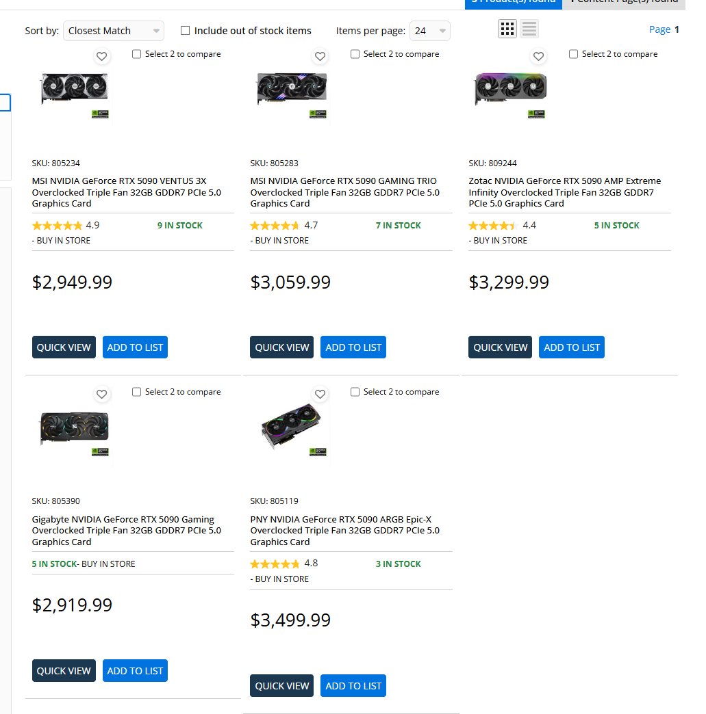Favorite the MSI VENTUS 3X card with heart icon
The image size is (706, 714).
pyautogui.click(x=102, y=57)
